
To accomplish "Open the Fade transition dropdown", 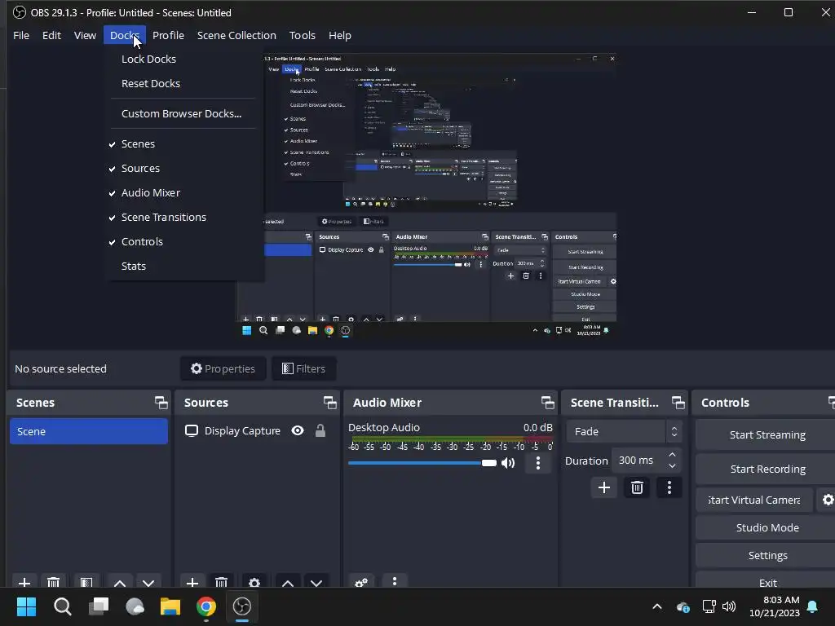I will pos(624,432).
